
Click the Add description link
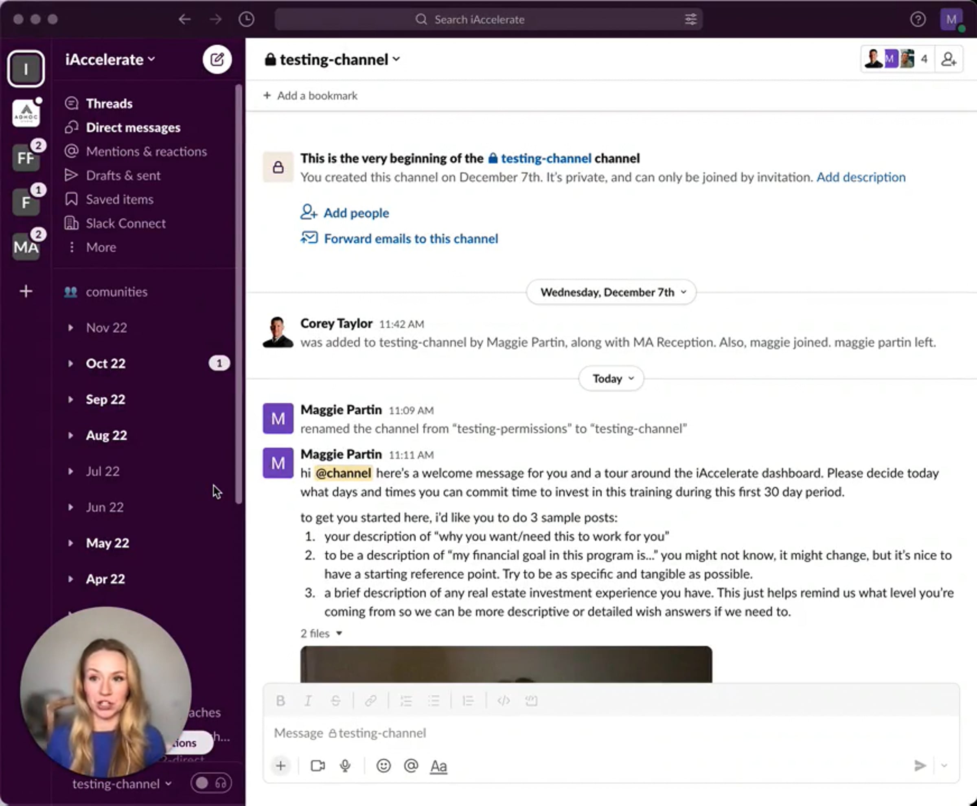(x=861, y=177)
